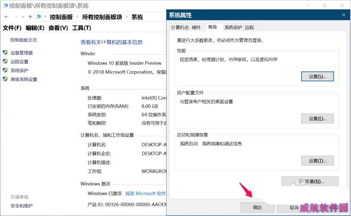Click shield icon next to 高级系统设置

(x=5, y=79)
